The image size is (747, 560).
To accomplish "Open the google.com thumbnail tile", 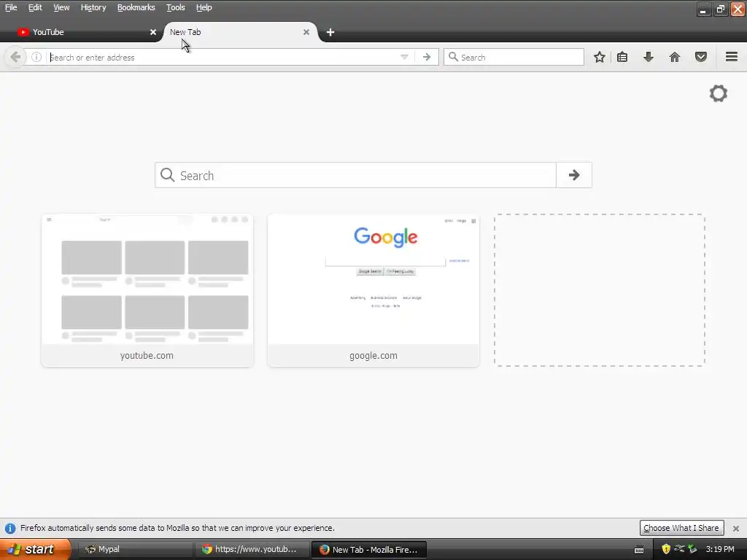I will click(373, 290).
